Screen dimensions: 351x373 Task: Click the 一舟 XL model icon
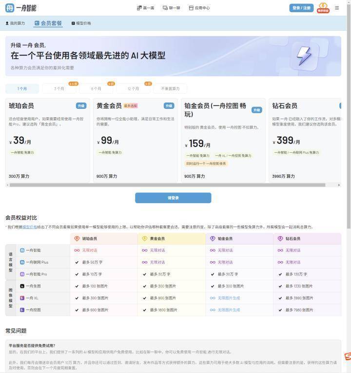22,298
